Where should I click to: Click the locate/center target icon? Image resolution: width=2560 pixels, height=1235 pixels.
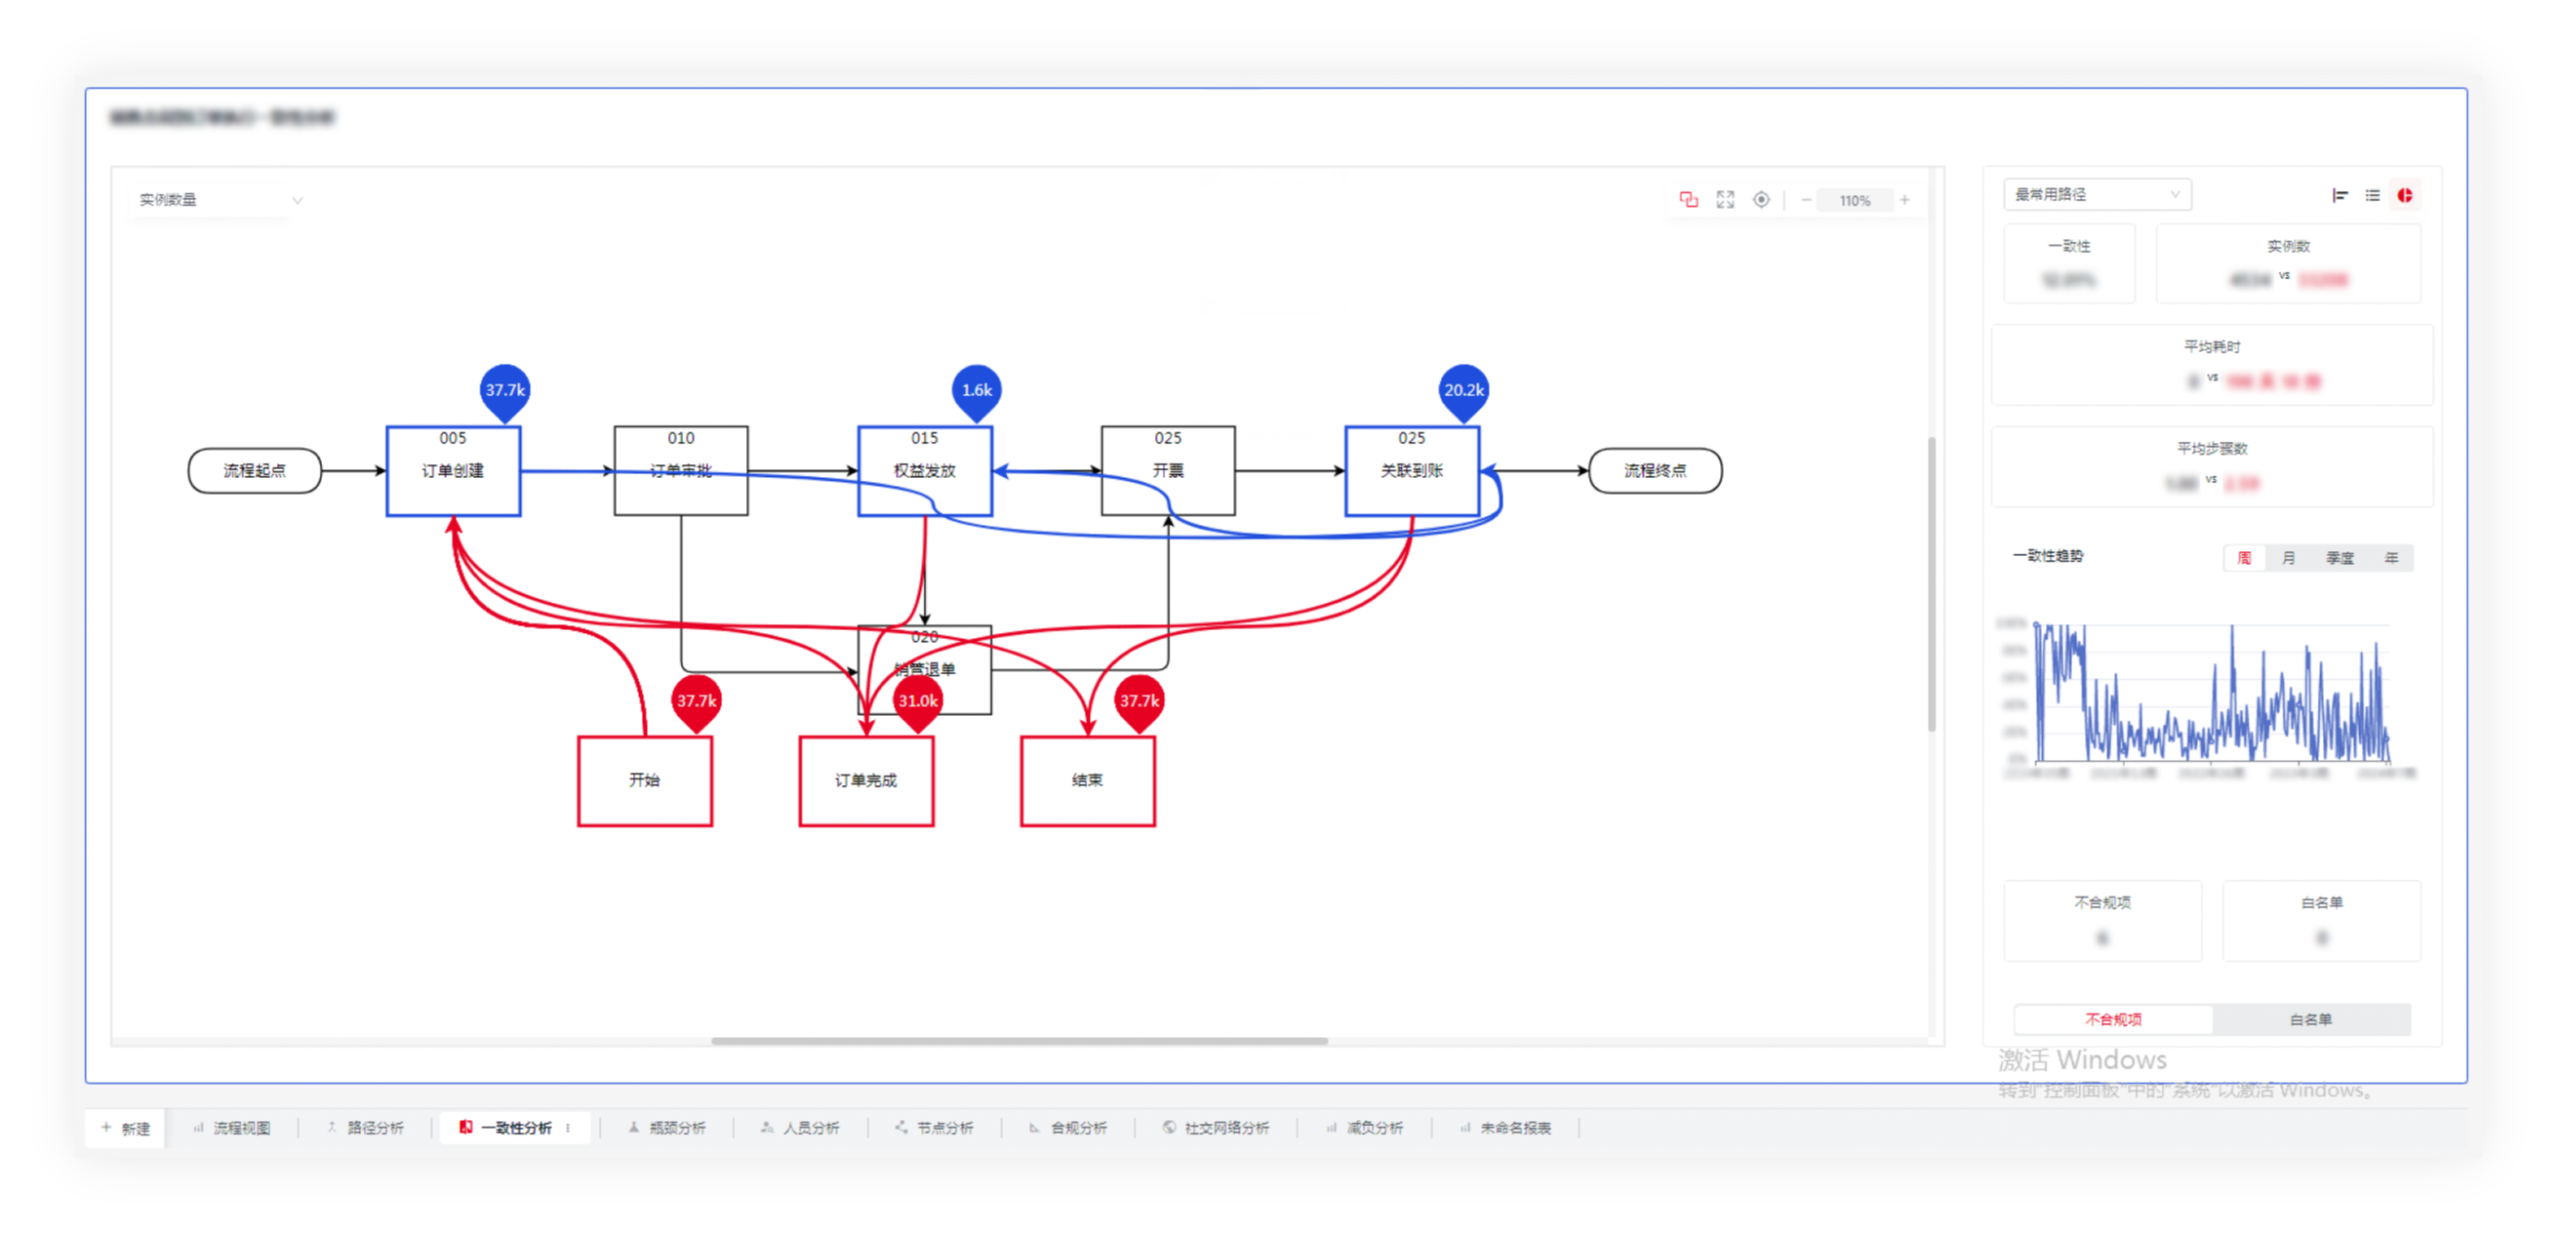1761,200
